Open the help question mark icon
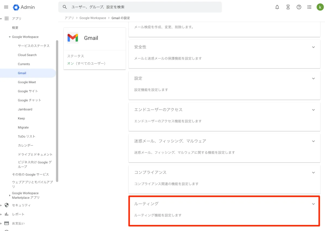The height and width of the screenshot is (231, 325). tap(299, 7)
